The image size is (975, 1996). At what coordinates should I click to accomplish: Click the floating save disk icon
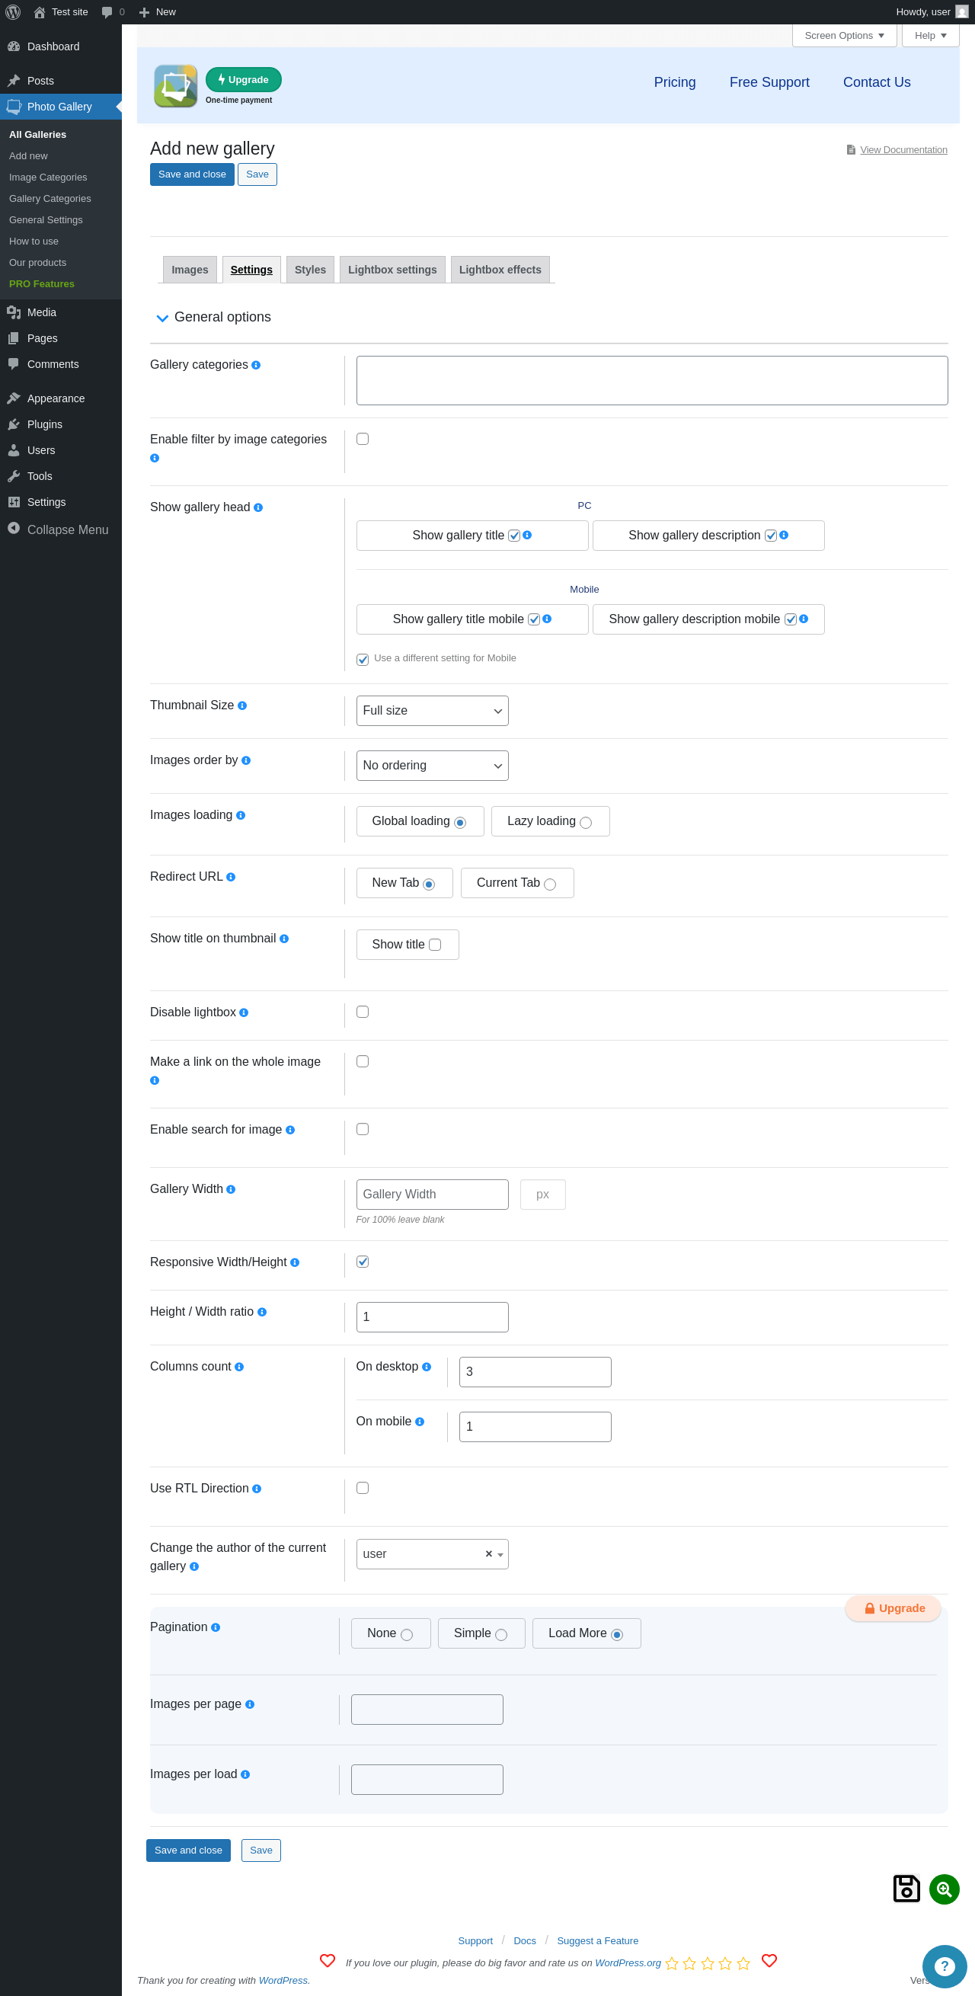point(906,1889)
